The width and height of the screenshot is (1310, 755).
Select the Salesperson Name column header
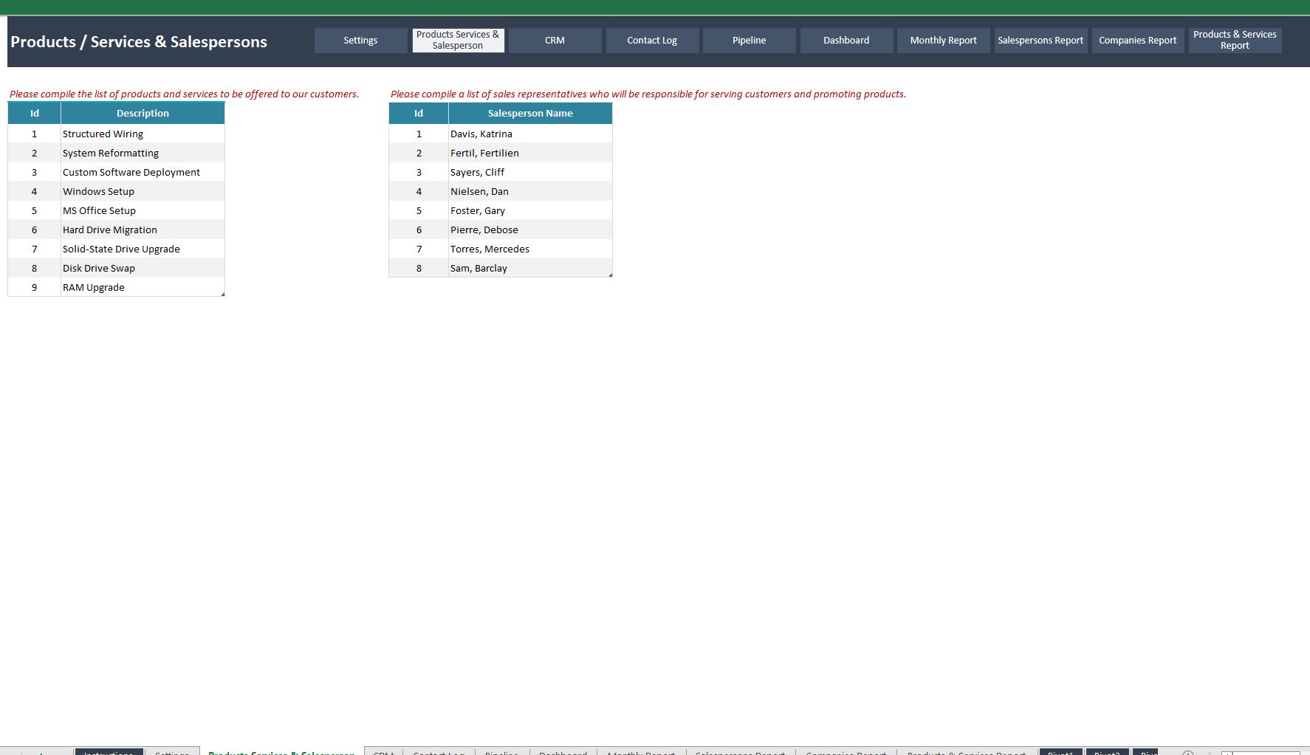[530, 114]
